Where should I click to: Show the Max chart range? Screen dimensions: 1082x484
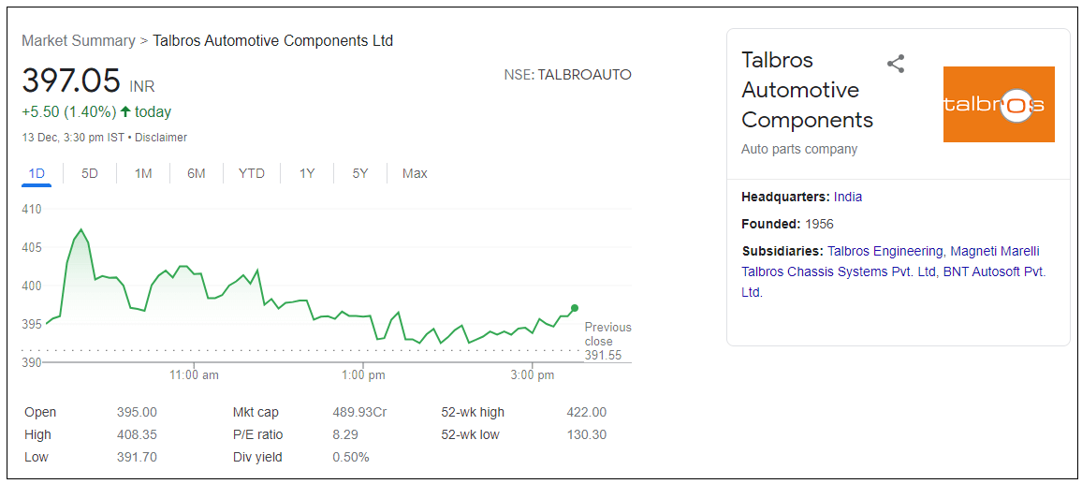pos(415,173)
